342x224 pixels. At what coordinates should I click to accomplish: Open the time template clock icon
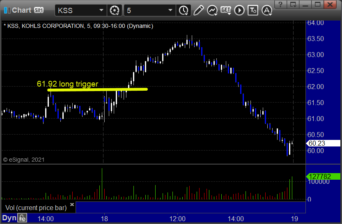tap(184, 10)
